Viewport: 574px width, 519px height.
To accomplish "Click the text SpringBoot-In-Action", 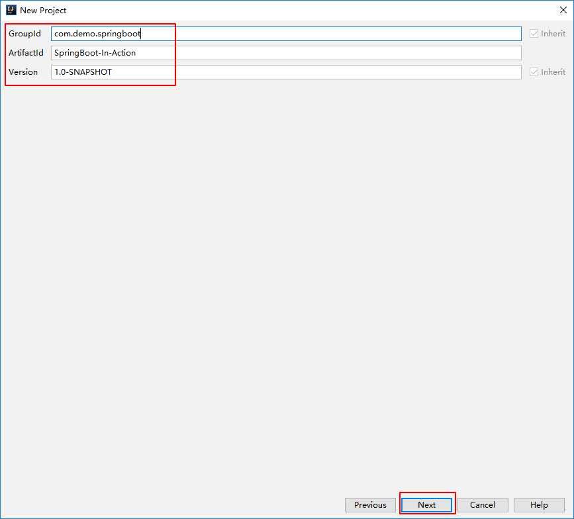I will [x=94, y=52].
